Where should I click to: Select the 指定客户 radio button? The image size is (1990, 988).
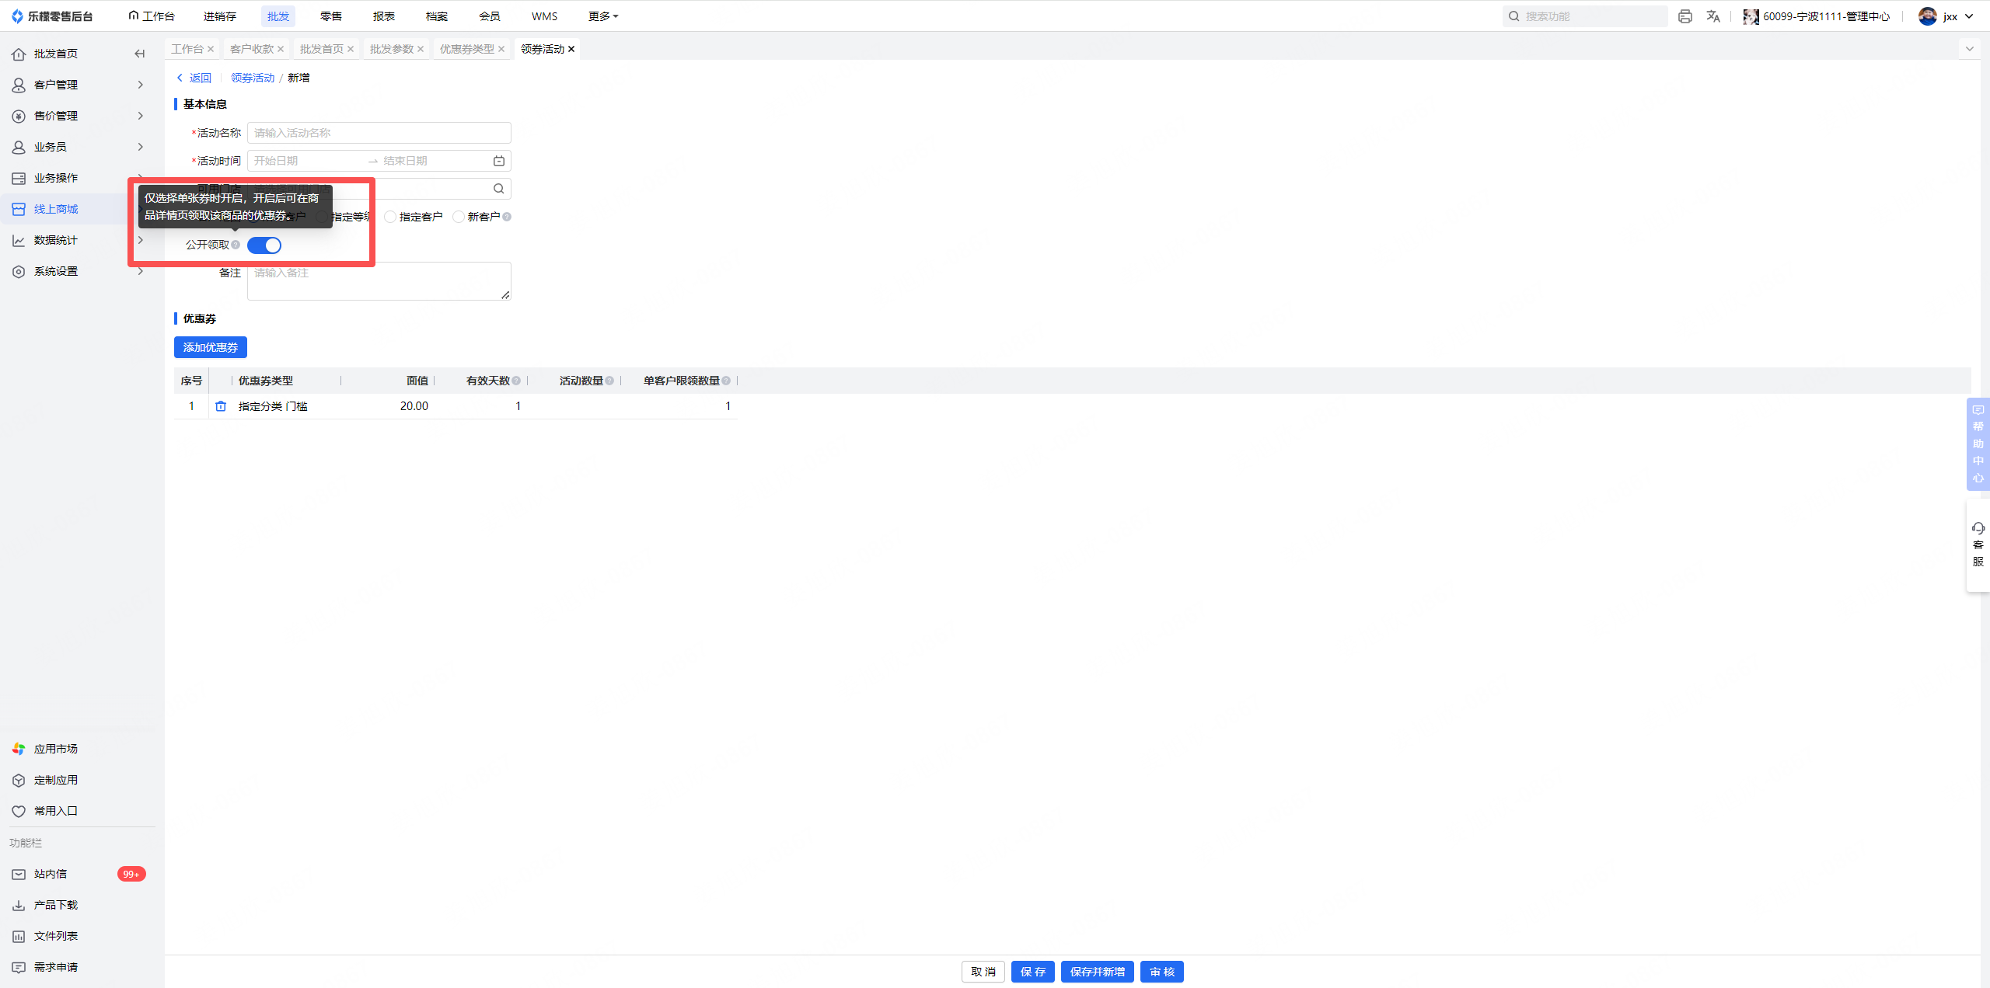(390, 217)
